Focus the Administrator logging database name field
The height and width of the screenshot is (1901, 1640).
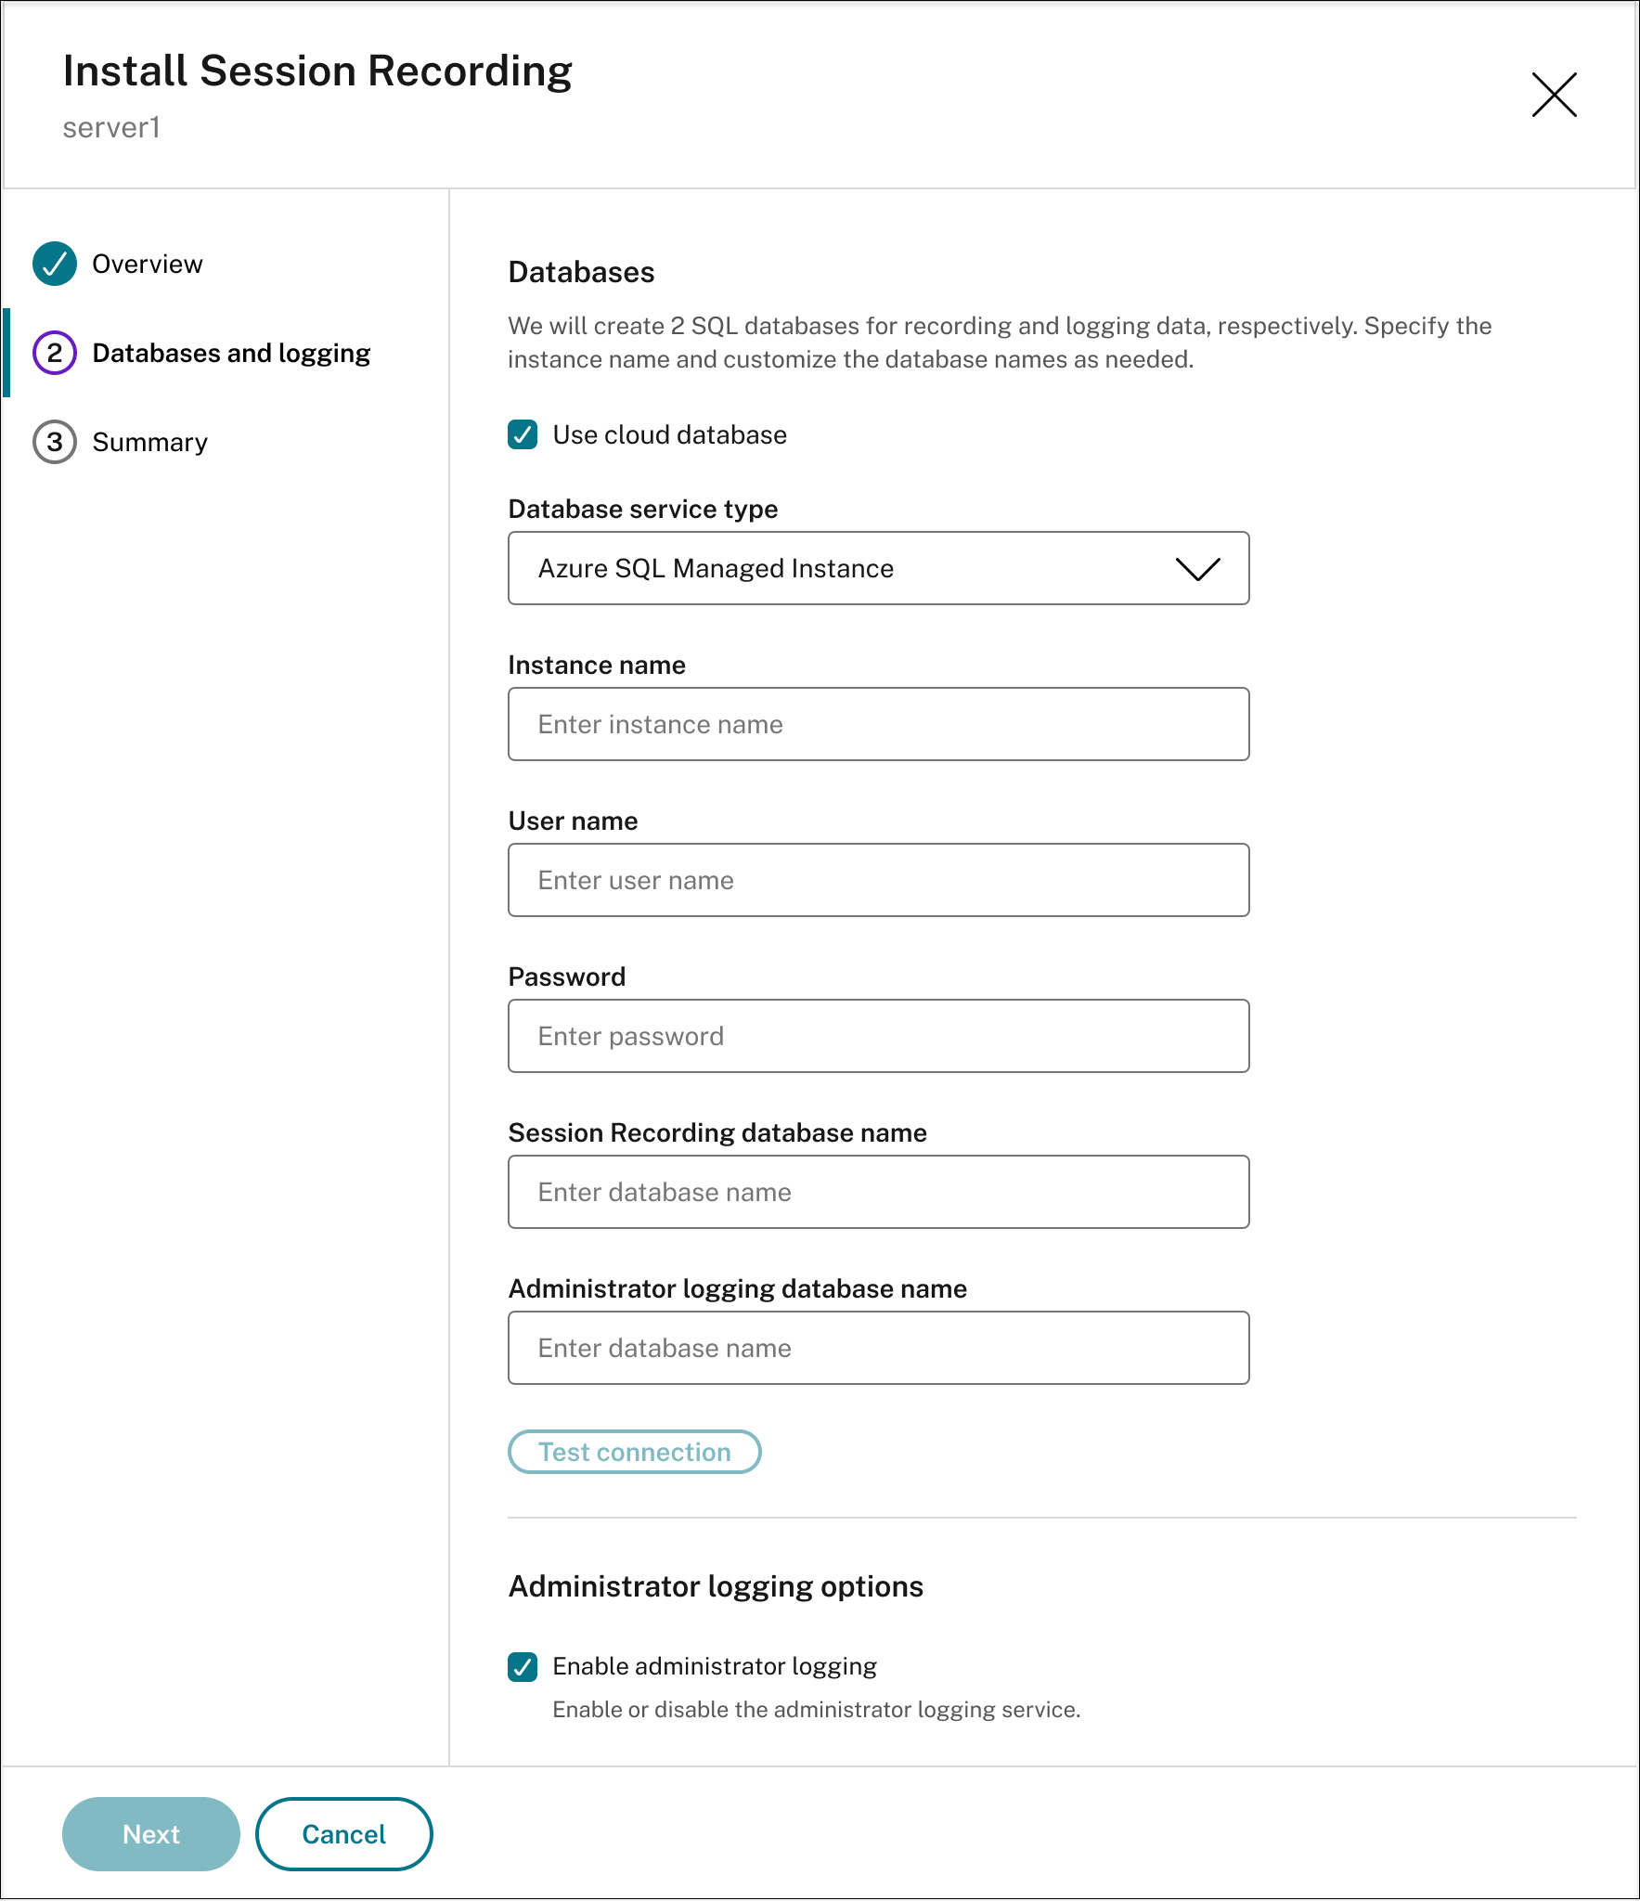[x=877, y=1348]
